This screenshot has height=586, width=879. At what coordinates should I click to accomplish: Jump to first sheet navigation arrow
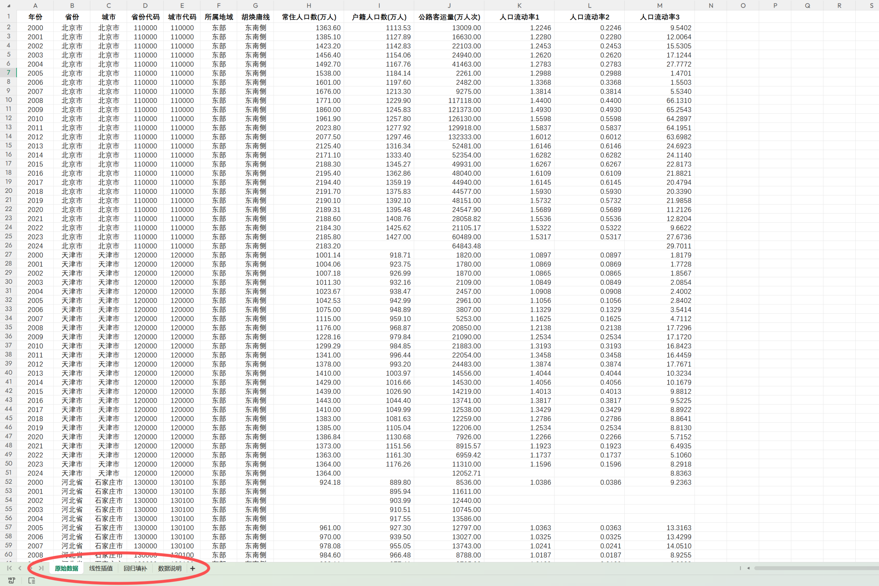tap(9, 568)
